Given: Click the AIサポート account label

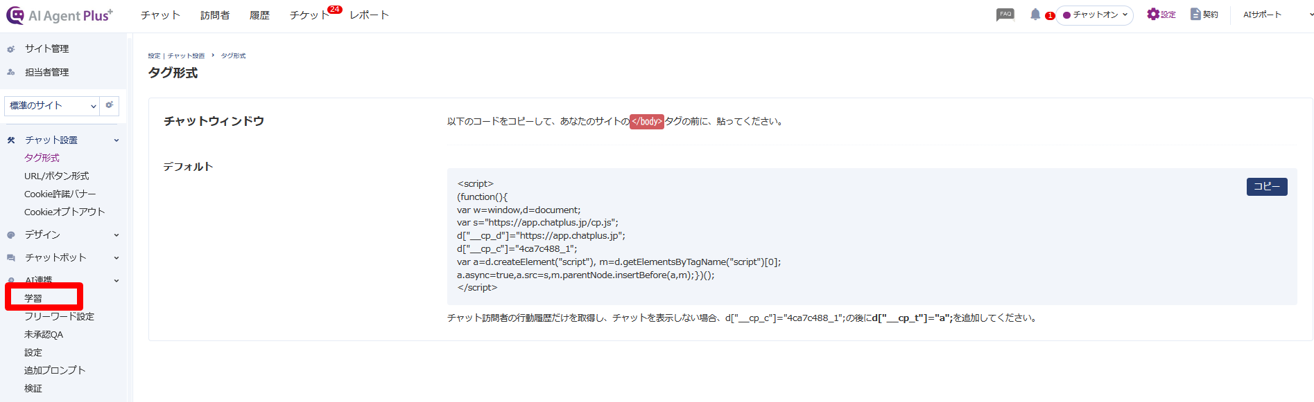Looking at the screenshot, I should (1262, 15).
